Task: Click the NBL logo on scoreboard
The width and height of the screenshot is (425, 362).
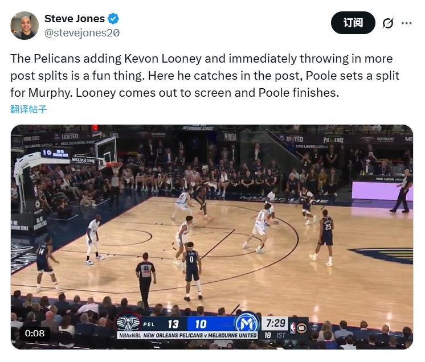Action: point(301,328)
